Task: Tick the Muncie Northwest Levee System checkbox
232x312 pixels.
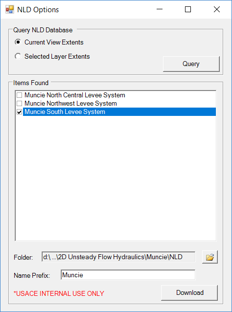Action: (x=19, y=104)
